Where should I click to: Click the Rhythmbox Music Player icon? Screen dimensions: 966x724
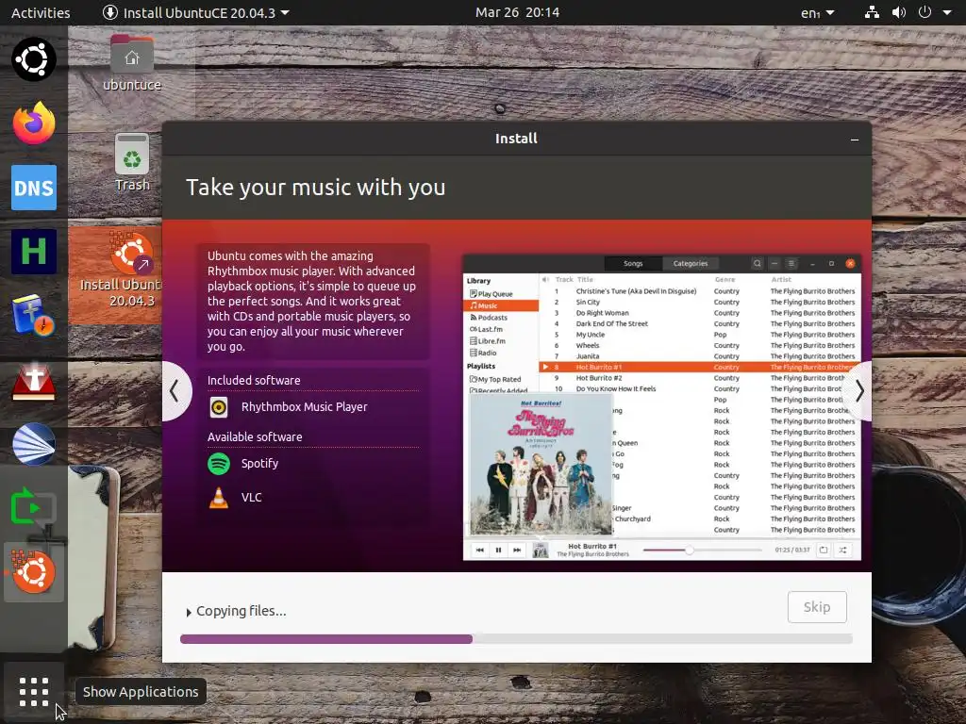click(219, 407)
